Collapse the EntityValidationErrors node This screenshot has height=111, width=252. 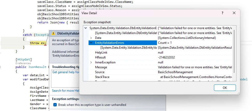coord(91,43)
